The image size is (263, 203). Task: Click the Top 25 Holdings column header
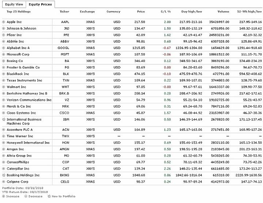tap(19, 12)
